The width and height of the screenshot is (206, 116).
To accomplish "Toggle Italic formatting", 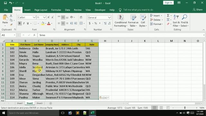I will coord(24,23).
